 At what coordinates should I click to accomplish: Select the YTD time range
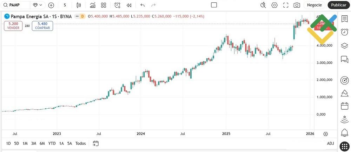[52, 143]
